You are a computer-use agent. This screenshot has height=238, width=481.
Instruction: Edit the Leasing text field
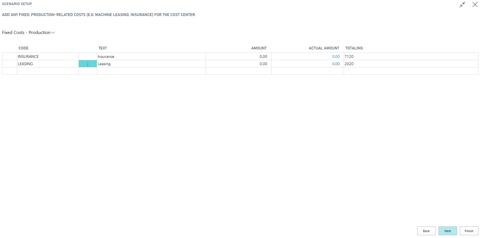151,64
